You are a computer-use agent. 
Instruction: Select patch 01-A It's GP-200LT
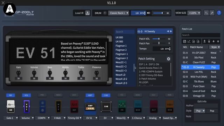200,53
